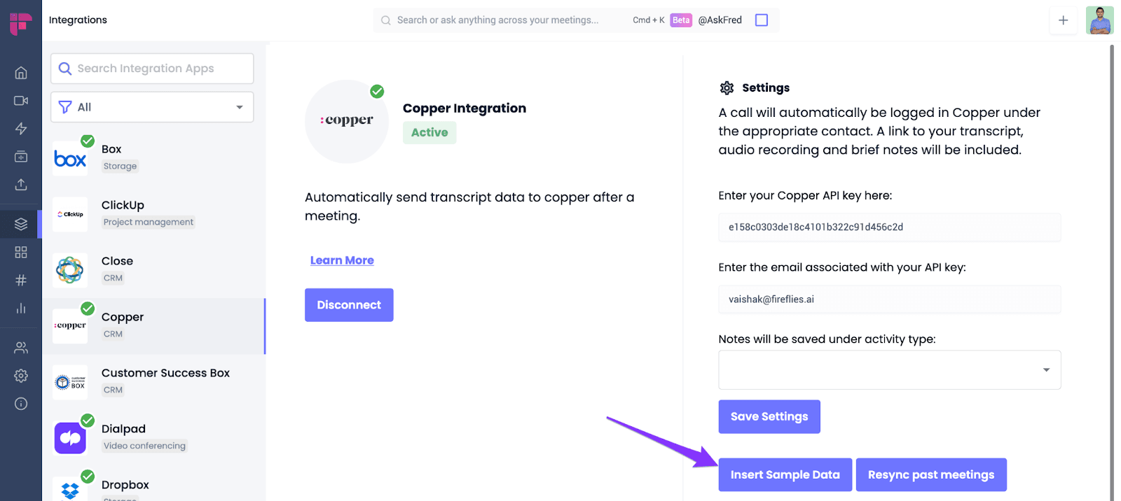Open the apps grid icon
Screen dimensions: 1121x501
[x=21, y=252]
